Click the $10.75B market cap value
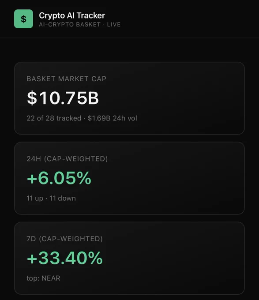 (63, 98)
